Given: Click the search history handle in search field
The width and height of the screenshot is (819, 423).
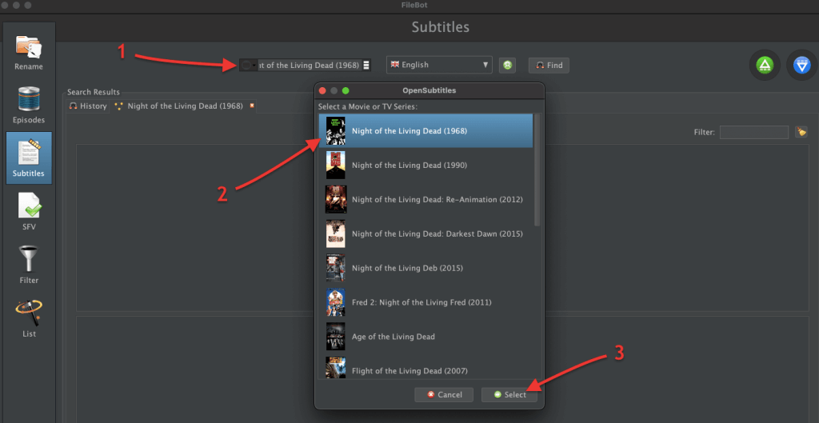Looking at the screenshot, I should point(366,66).
